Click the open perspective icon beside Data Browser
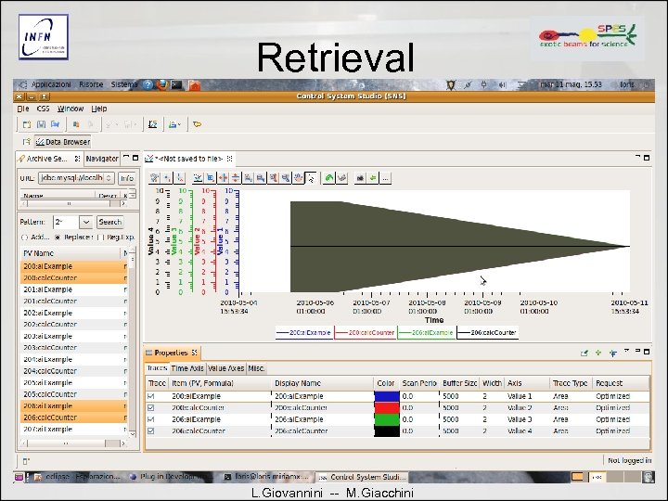This screenshot has height=501, width=668. [x=26, y=141]
